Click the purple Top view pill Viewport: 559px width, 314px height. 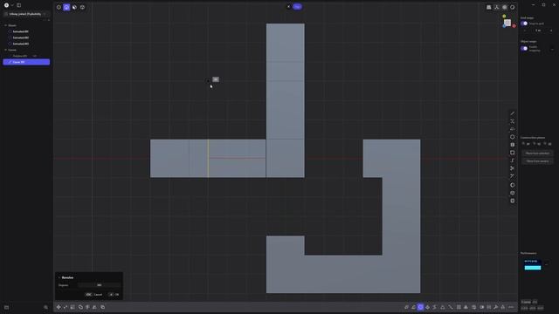[297, 6]
